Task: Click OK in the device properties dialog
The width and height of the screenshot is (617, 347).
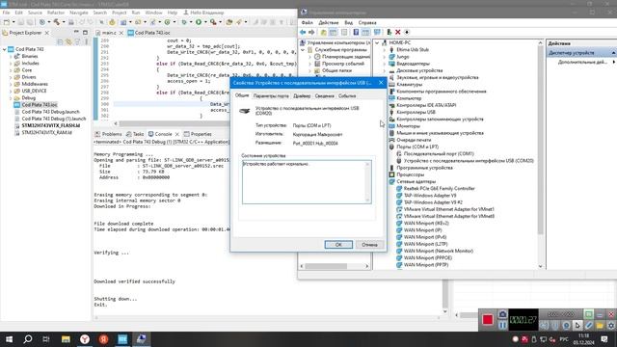Action: click(338, 245)
